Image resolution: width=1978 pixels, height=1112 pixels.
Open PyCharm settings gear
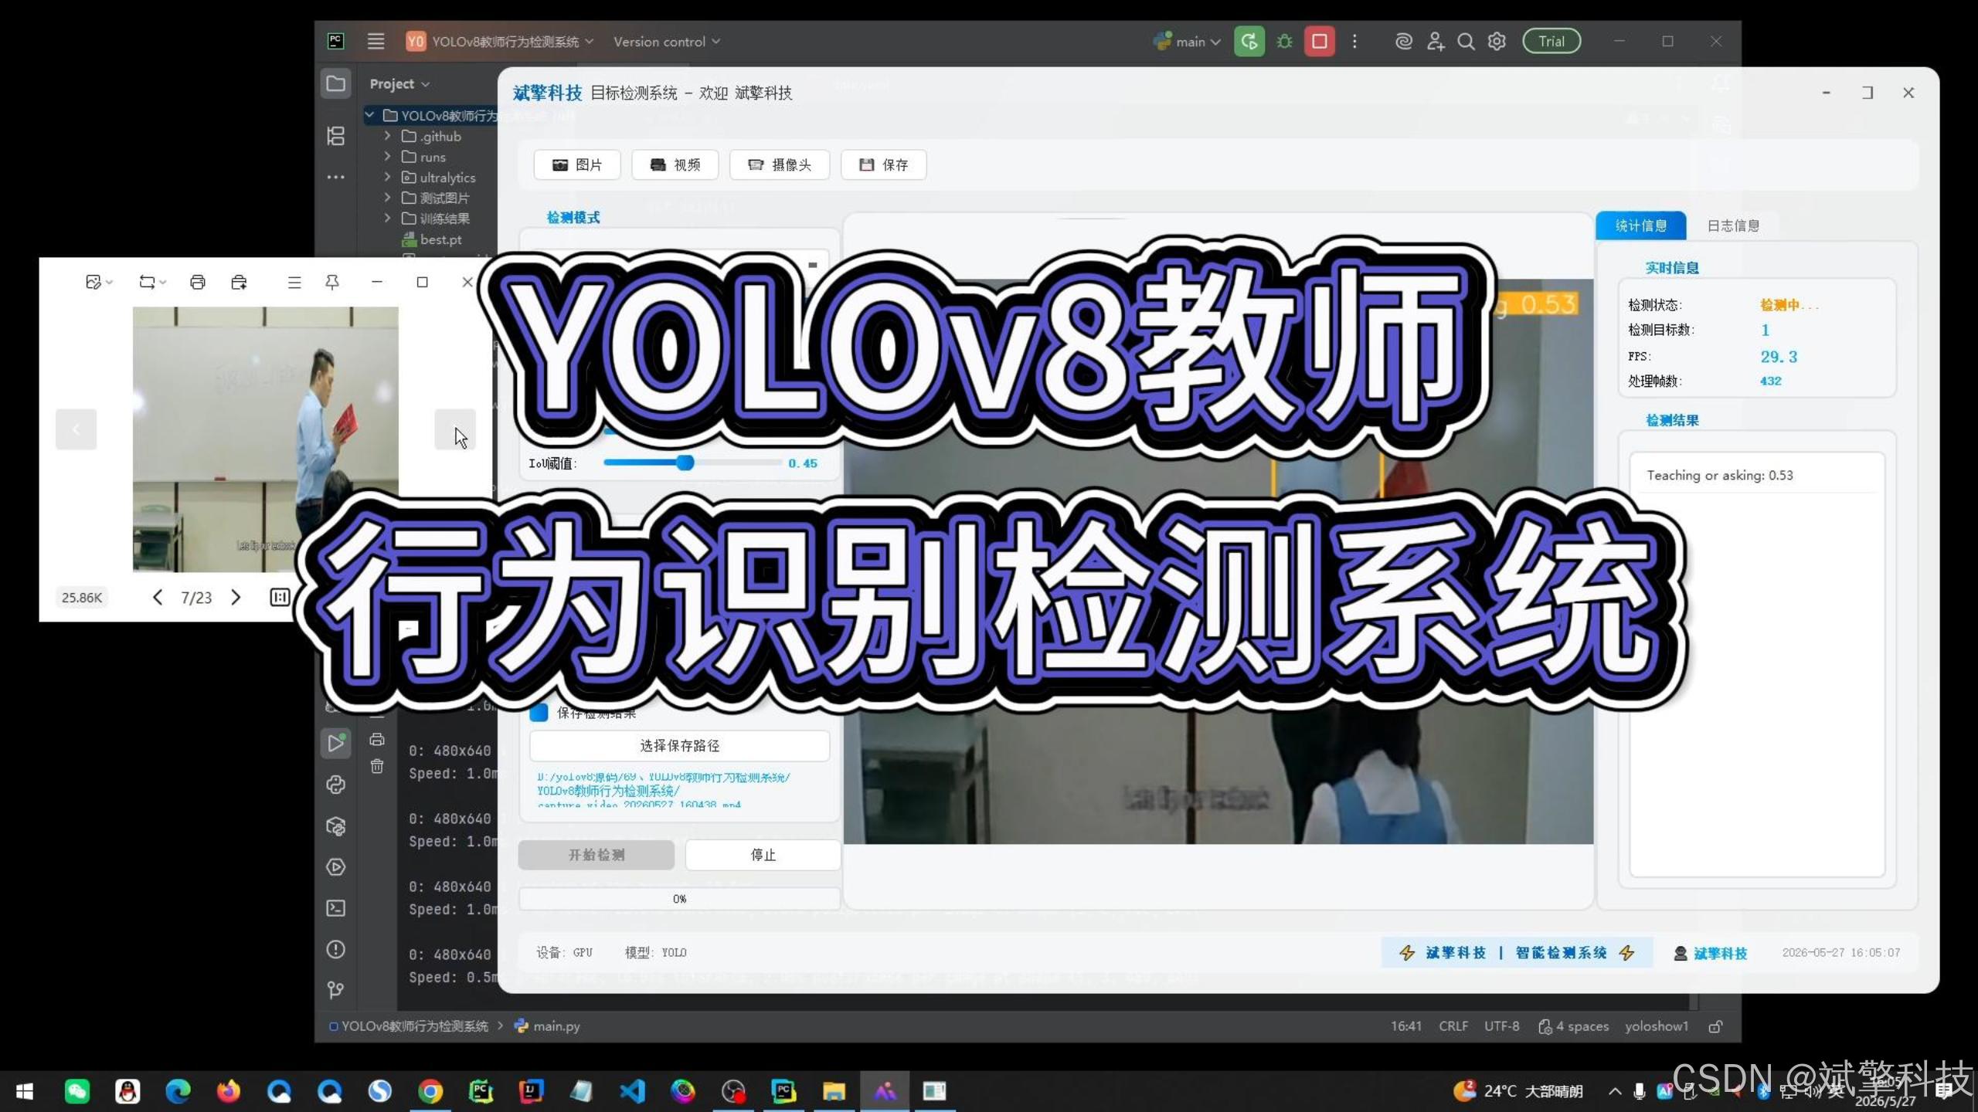[x=1497, y=42]
